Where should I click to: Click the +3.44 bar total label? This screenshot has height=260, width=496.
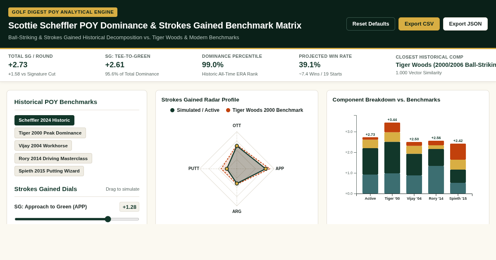392,120
